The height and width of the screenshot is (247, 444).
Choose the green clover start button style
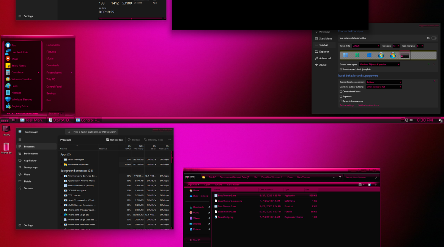coord(357,55)
